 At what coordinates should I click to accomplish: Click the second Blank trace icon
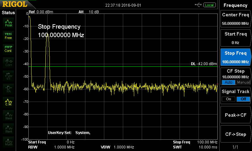pos(9,129)
